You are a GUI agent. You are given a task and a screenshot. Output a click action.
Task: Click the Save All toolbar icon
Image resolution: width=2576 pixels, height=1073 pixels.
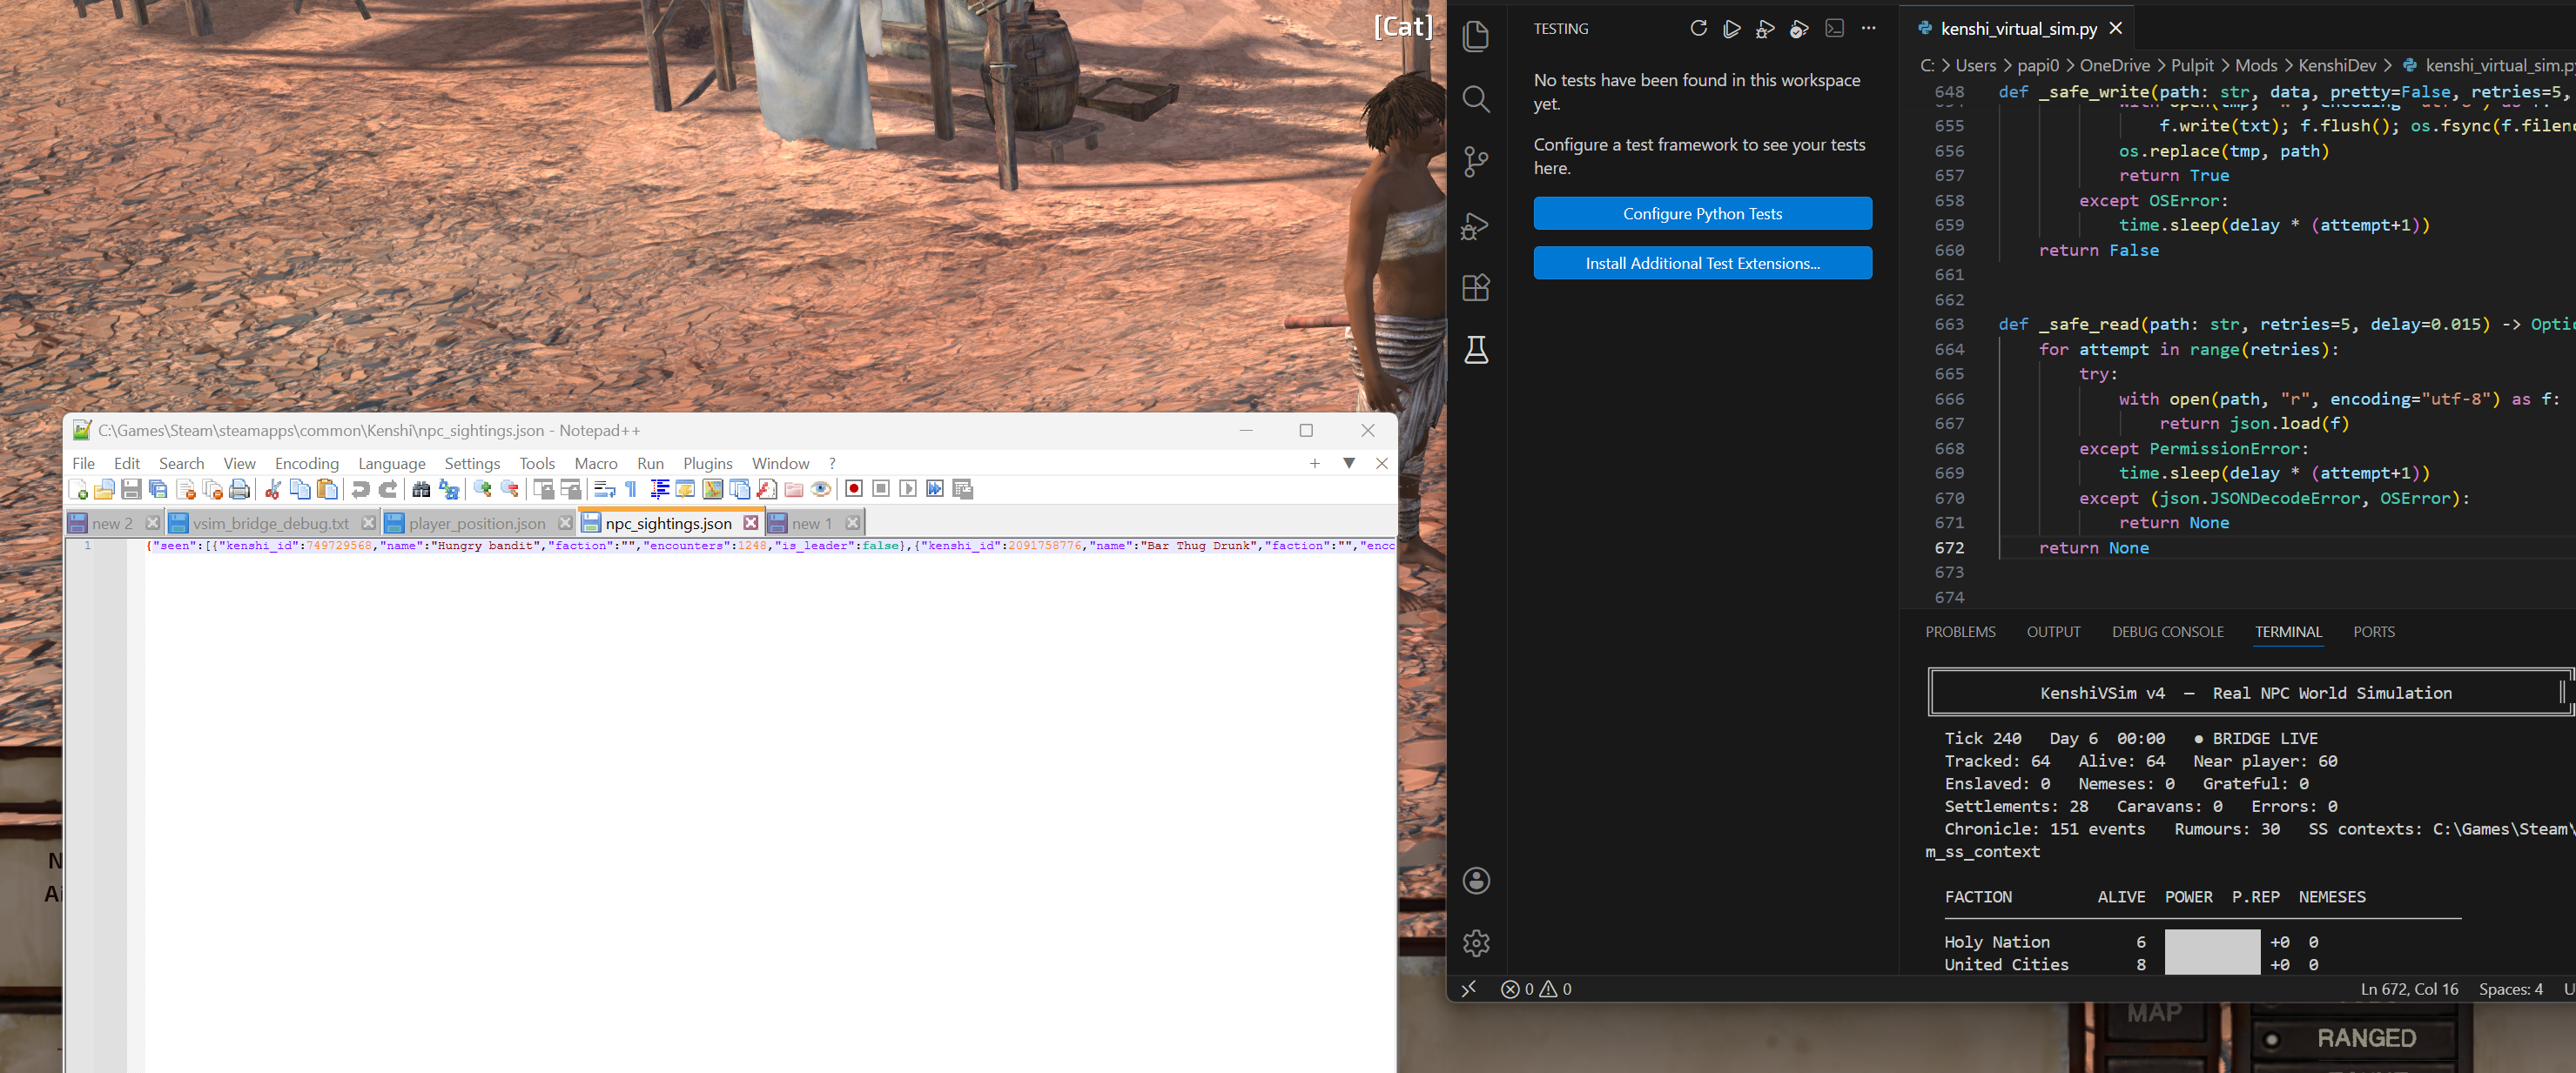coord(158,489)
